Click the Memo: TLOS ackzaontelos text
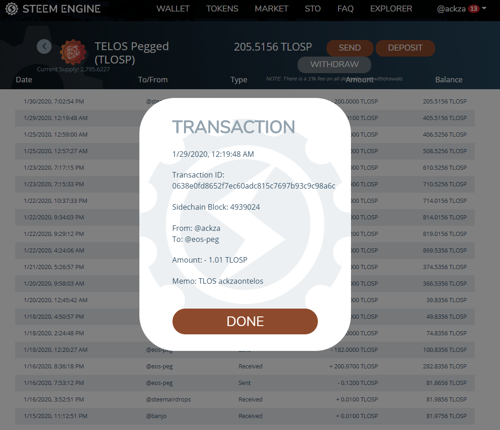This screenshot has height=430, width=500. 218,281
